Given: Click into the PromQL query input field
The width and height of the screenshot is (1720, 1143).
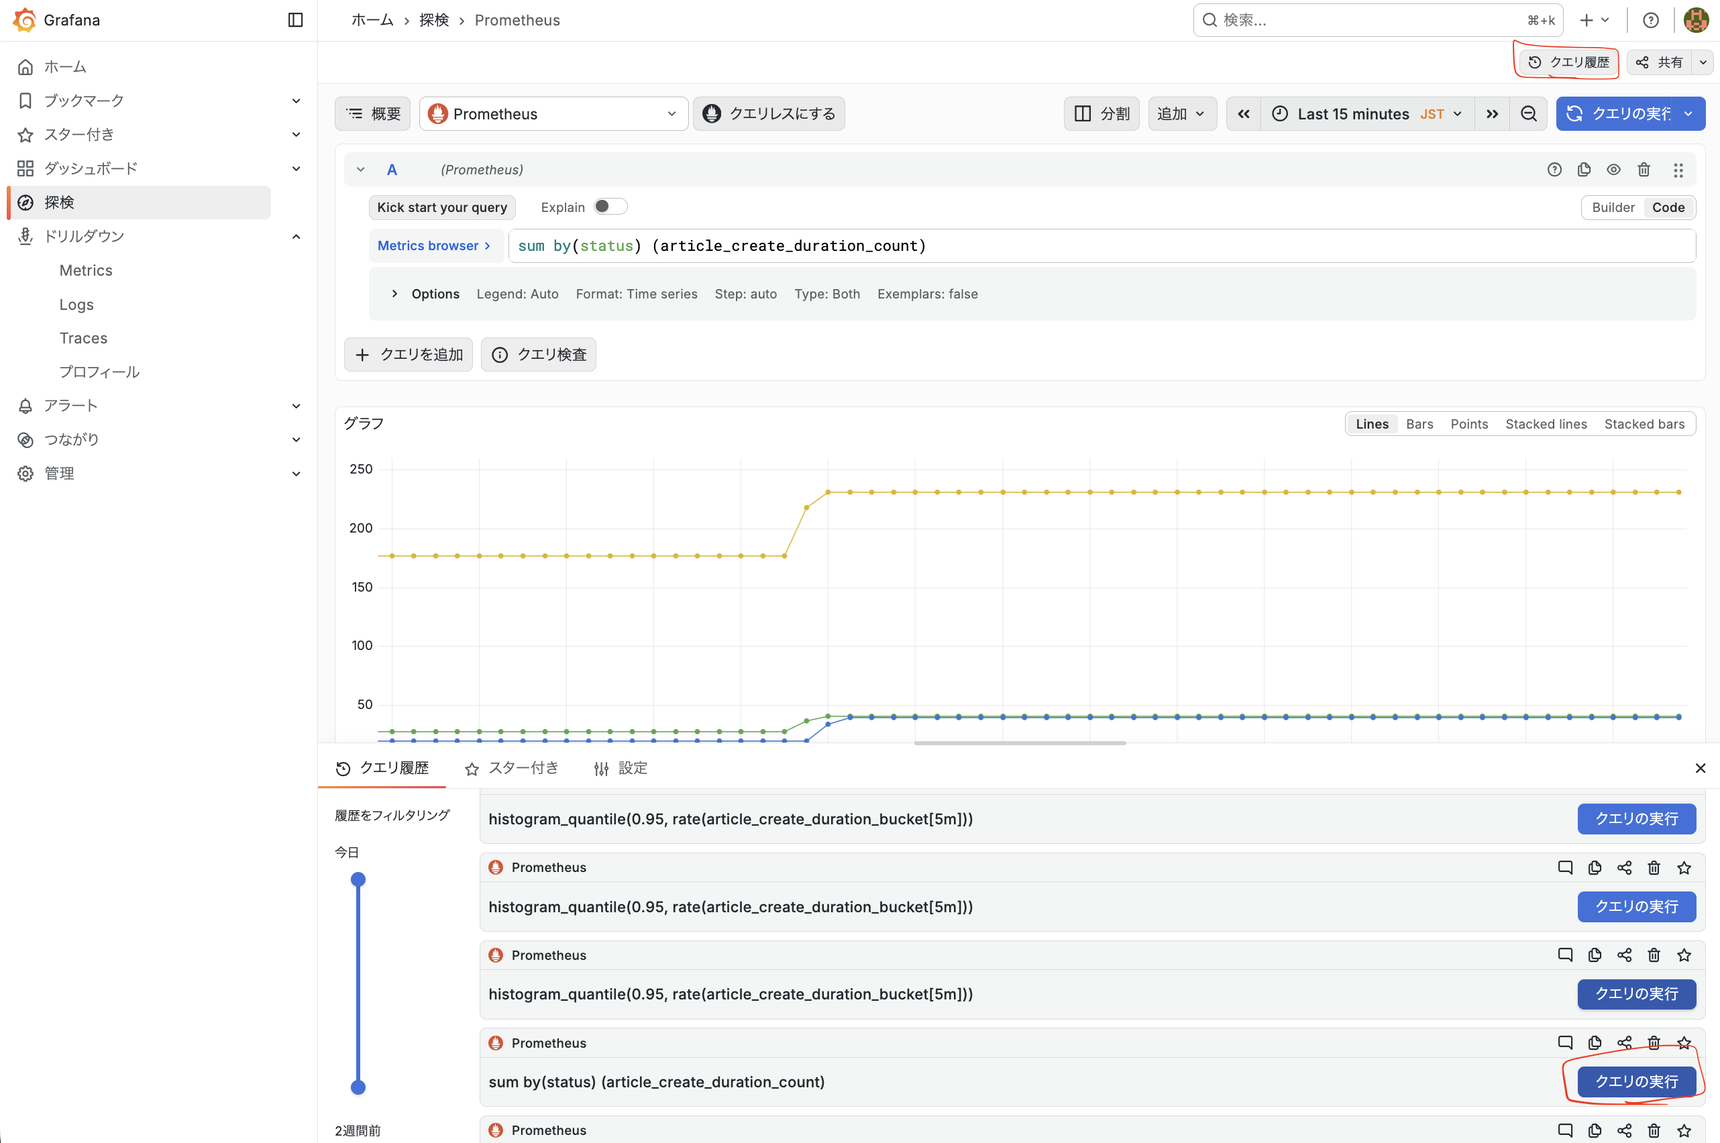Looking at the screenshot, I should coord(1166,246).
